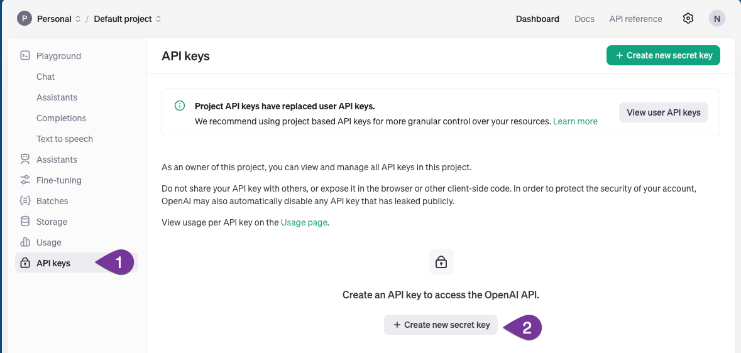Open the API reference tab

pyautogui.click(x=635, y=19)
